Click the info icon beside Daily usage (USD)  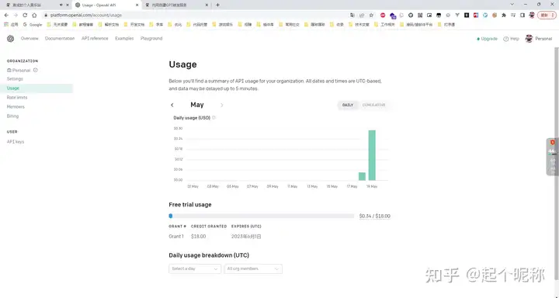pos(214,118)
